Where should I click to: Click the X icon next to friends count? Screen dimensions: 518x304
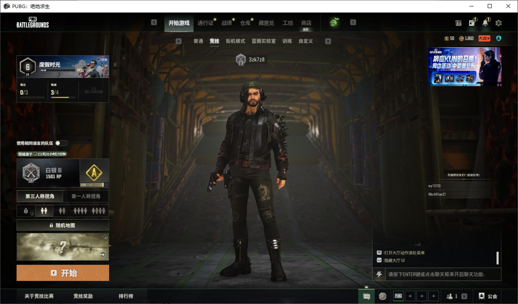464,296
